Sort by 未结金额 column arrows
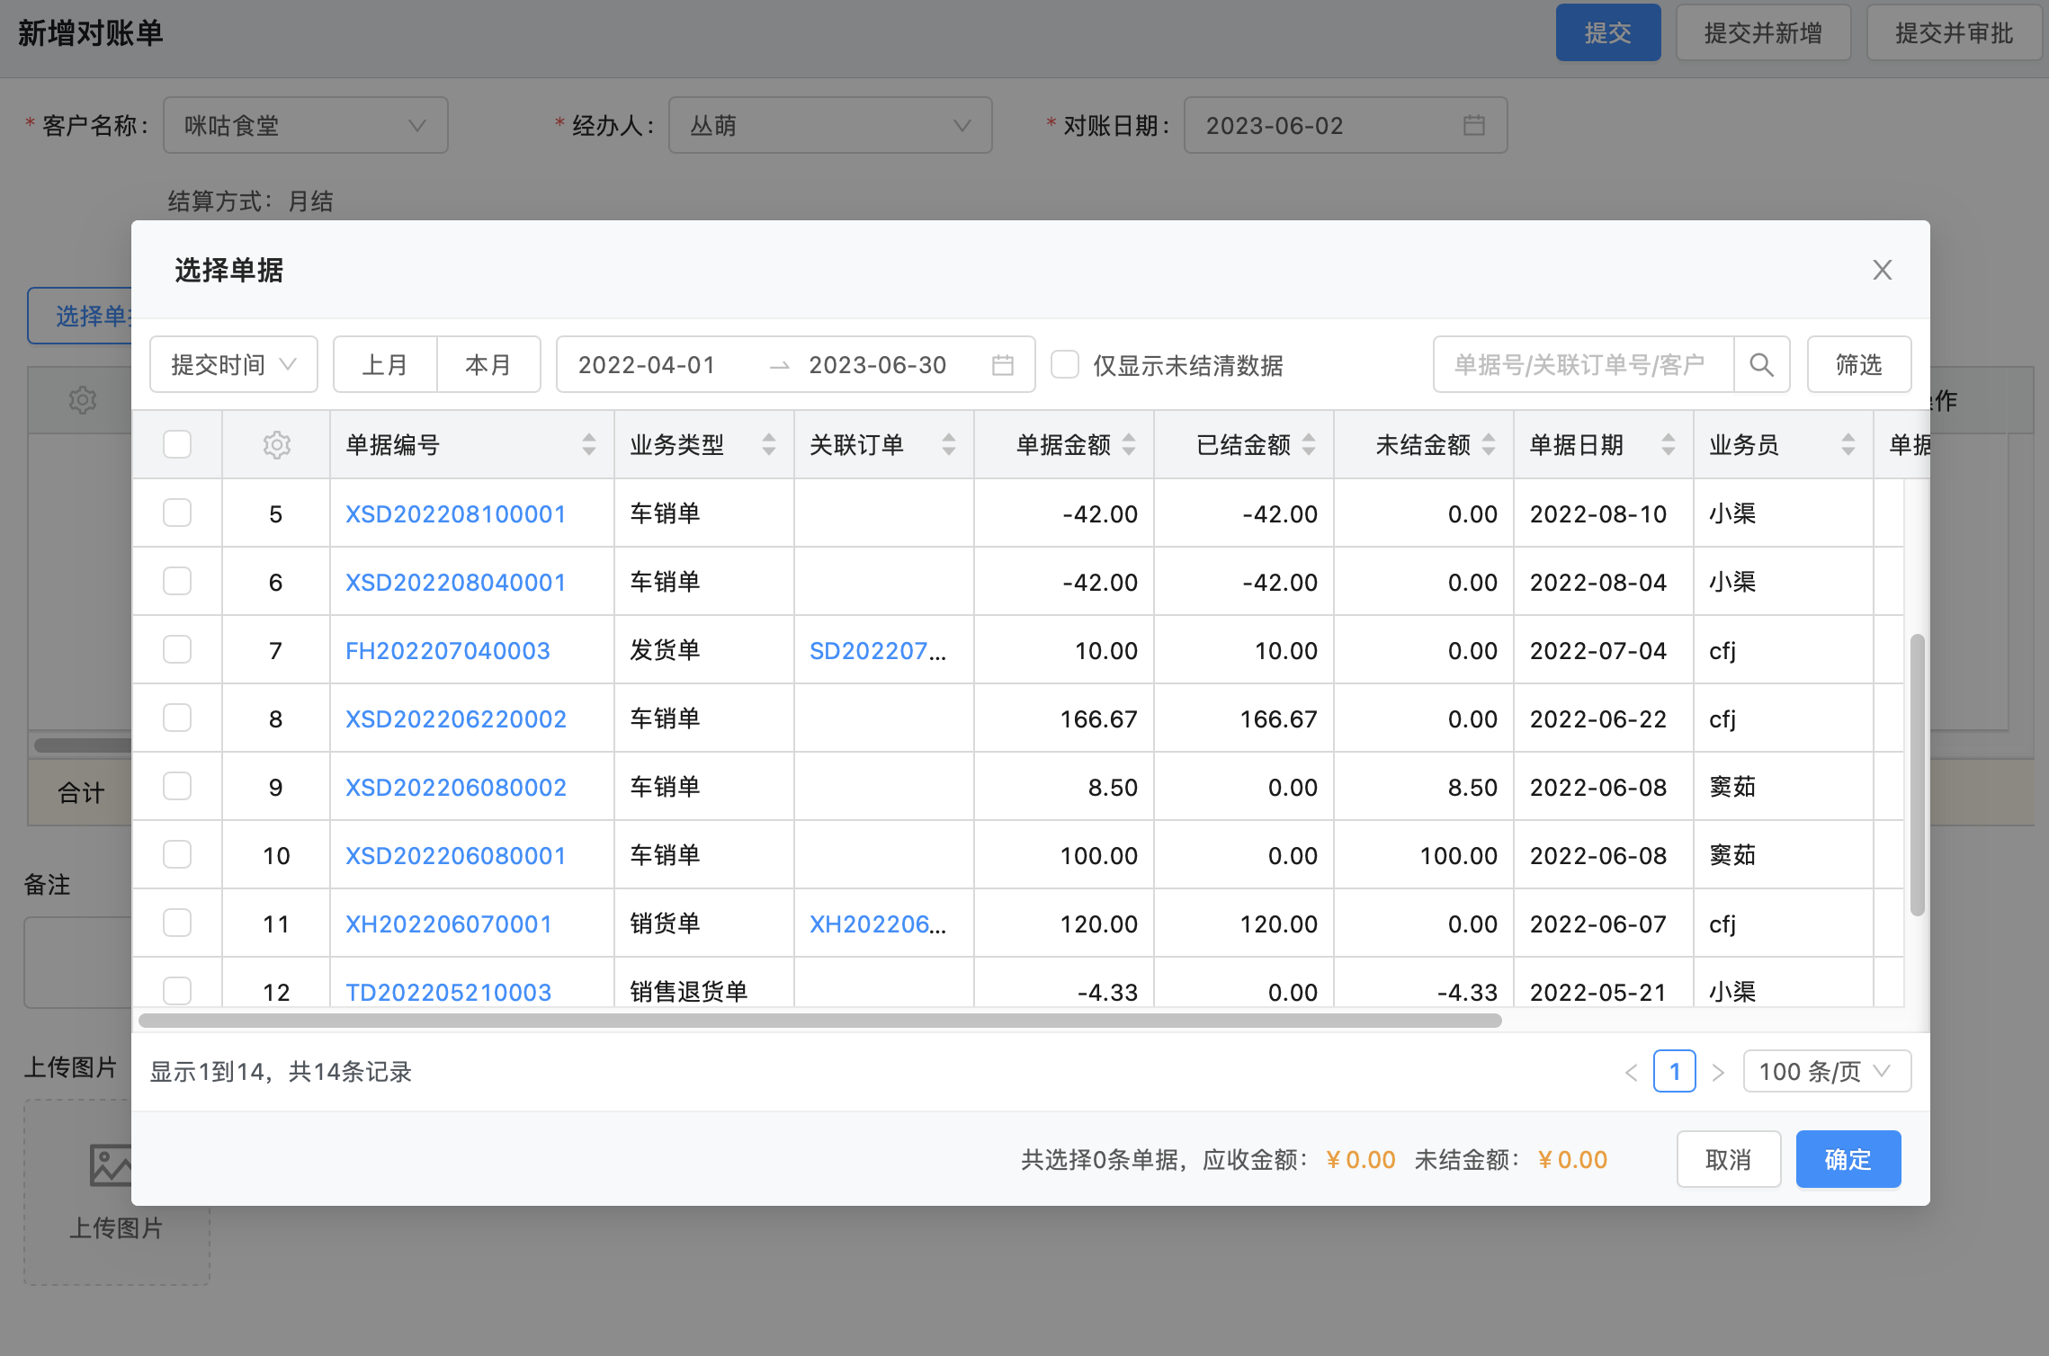2049x1356 pixels. point(1489,445)
